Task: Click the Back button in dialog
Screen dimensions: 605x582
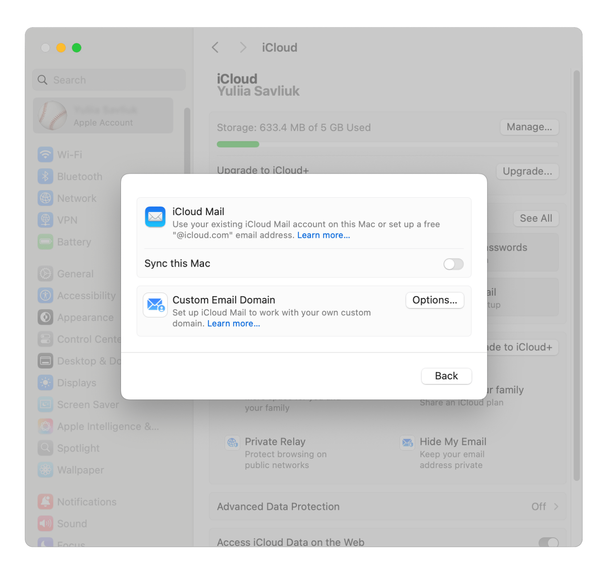Action: [446, 376]
